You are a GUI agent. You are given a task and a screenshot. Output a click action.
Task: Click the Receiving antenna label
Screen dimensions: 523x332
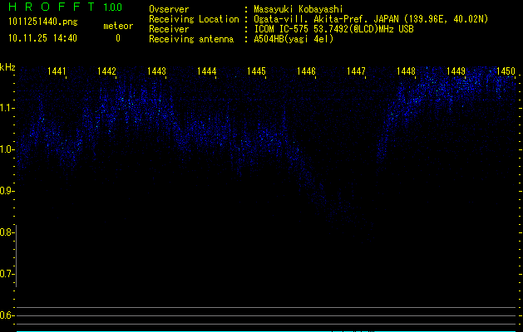(x=191, y=39)
